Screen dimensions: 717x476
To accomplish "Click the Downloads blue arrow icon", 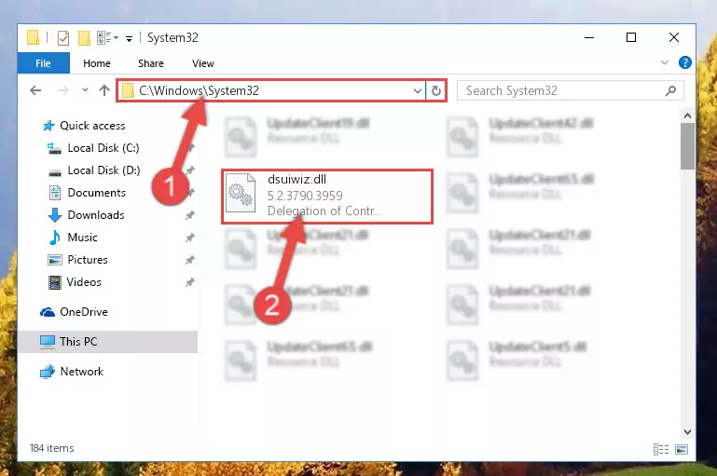I will pyautogui.click(x=55, y=215).
